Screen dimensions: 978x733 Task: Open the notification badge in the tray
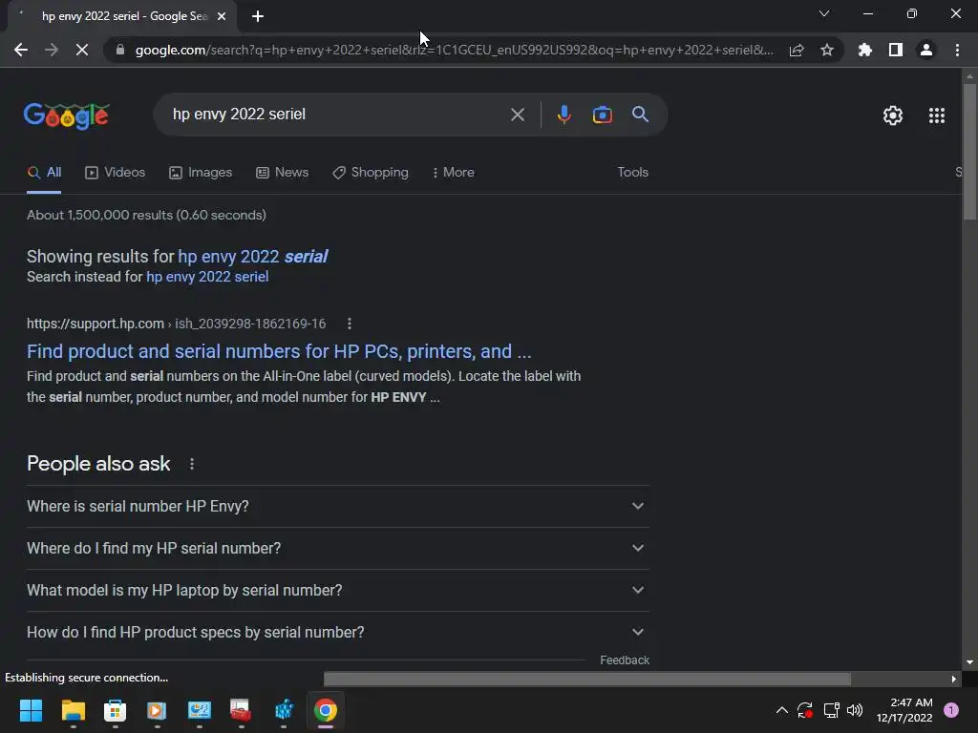tap(951, 710)
